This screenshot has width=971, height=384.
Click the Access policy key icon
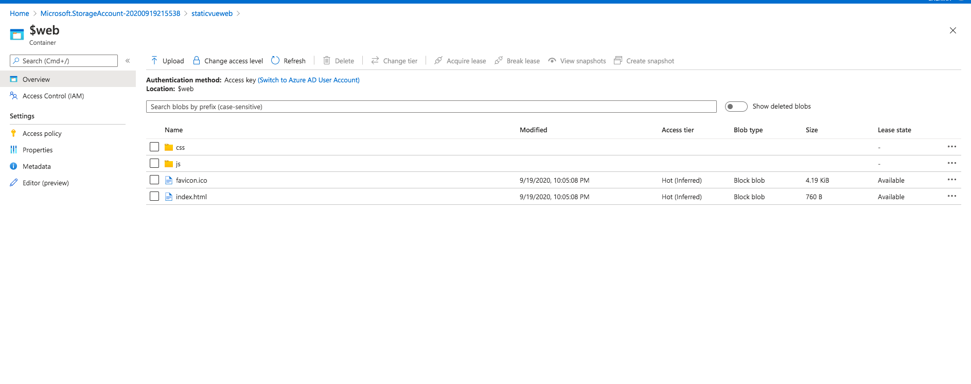click(x=13, y=133)
